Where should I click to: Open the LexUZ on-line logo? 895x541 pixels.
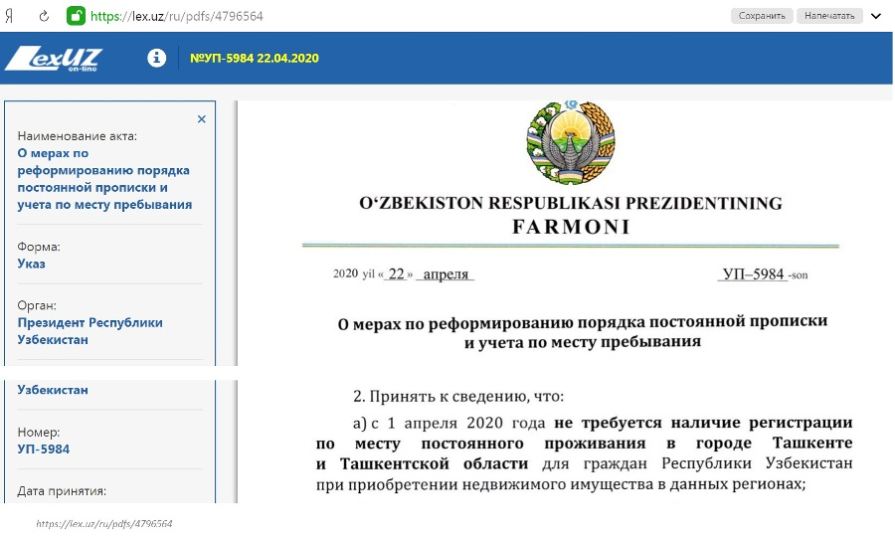click(53, 59)
